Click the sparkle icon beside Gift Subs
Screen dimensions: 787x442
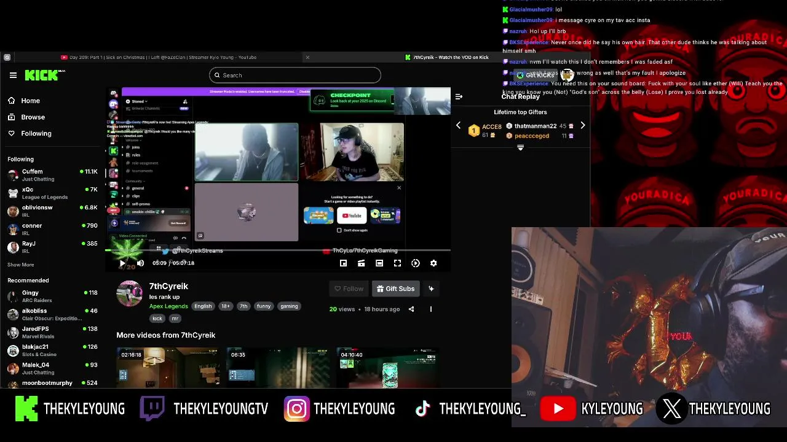(431, 289)
